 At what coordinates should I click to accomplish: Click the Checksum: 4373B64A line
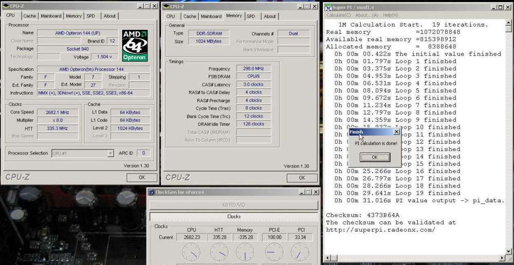point(362,215)
